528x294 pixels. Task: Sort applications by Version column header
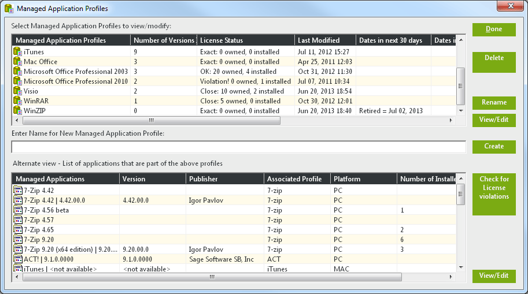(x=153, y=178)
